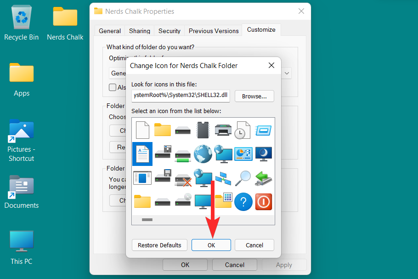The image size is (418, 279).
Task: Toggle the 'Also apply' checkbox in Properties
Action: click(x=113, y=87)
